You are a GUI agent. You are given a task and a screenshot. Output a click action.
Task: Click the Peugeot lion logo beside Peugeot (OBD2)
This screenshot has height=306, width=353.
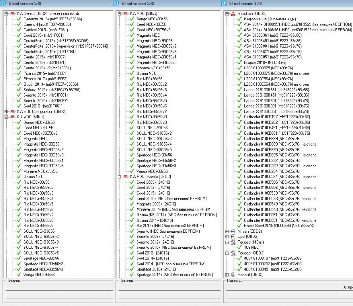233,253
